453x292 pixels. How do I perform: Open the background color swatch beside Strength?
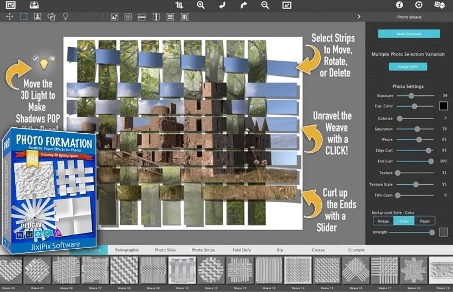443,232
